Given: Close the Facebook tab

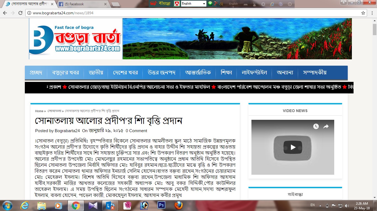Looking at the screenshot, I should [x=105, y=4].
